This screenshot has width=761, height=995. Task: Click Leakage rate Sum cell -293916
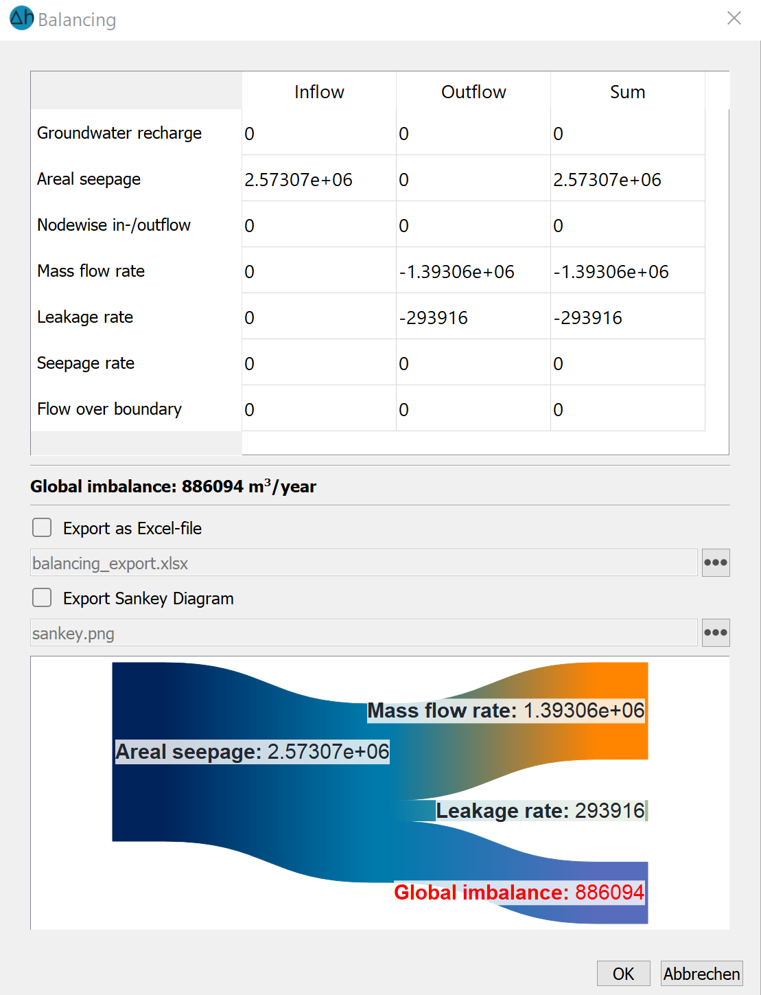click(628, 317)
